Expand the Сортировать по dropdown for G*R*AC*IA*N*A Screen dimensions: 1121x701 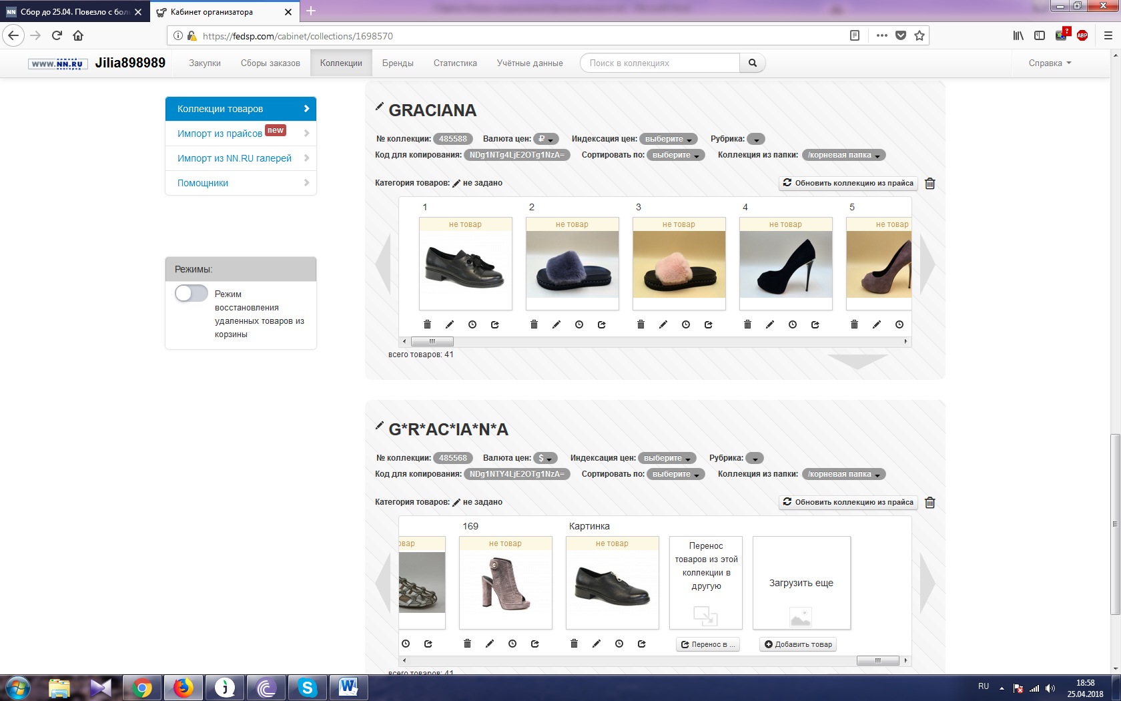coord(676,474)
